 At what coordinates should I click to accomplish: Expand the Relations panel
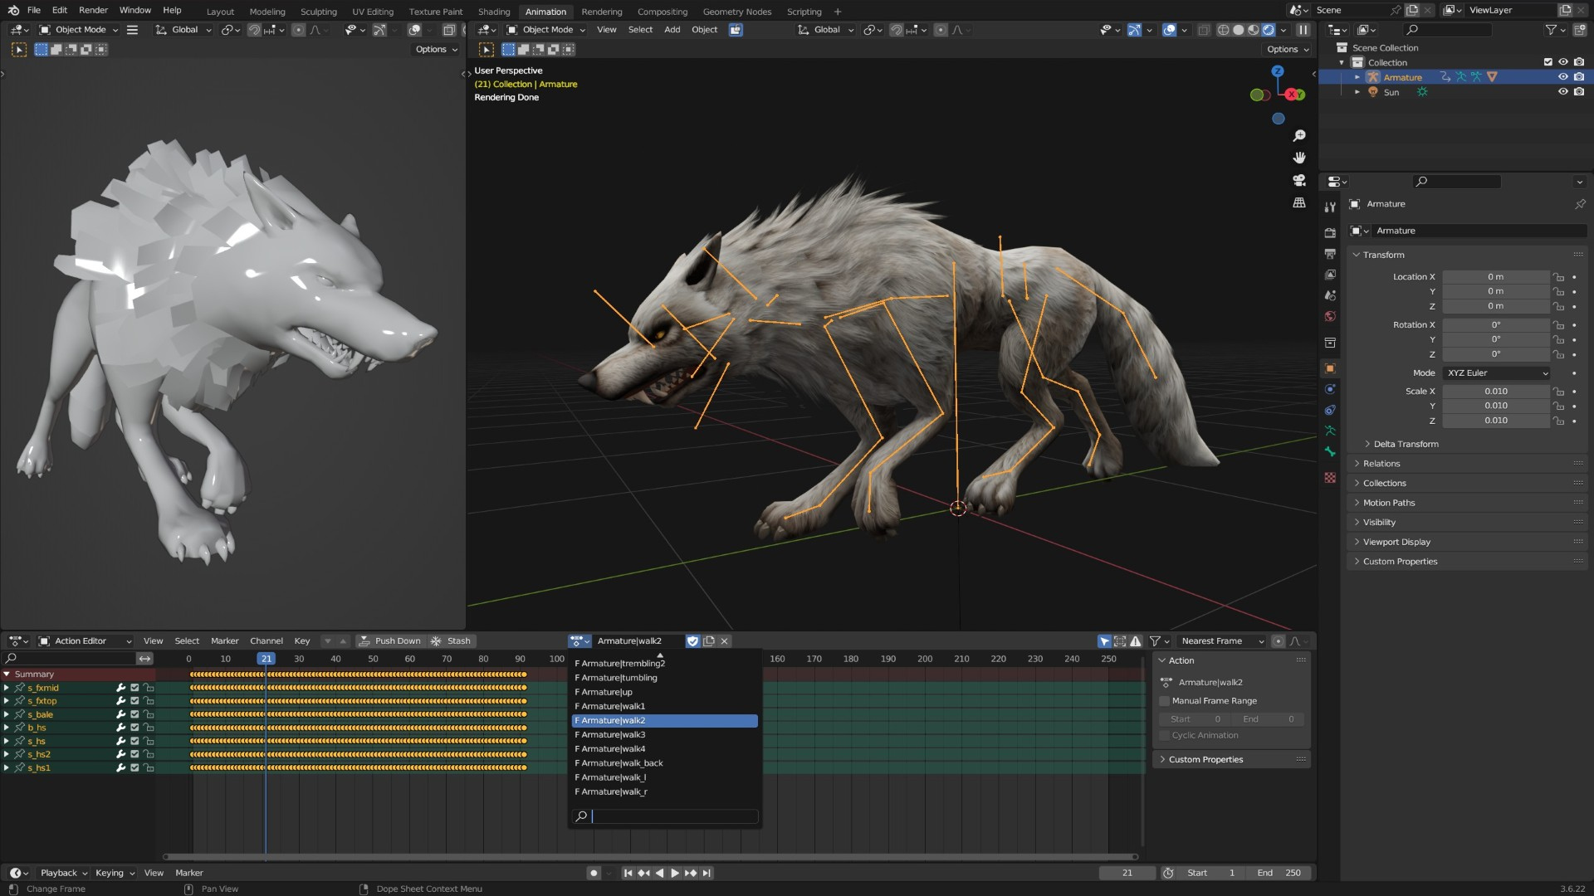coord(1381,464)
